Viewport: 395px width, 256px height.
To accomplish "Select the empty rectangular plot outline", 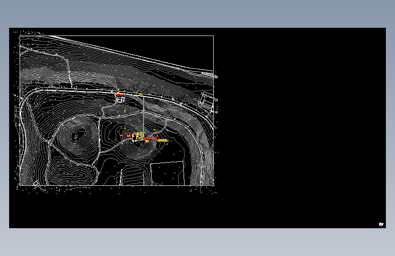I will coord(168,174).
